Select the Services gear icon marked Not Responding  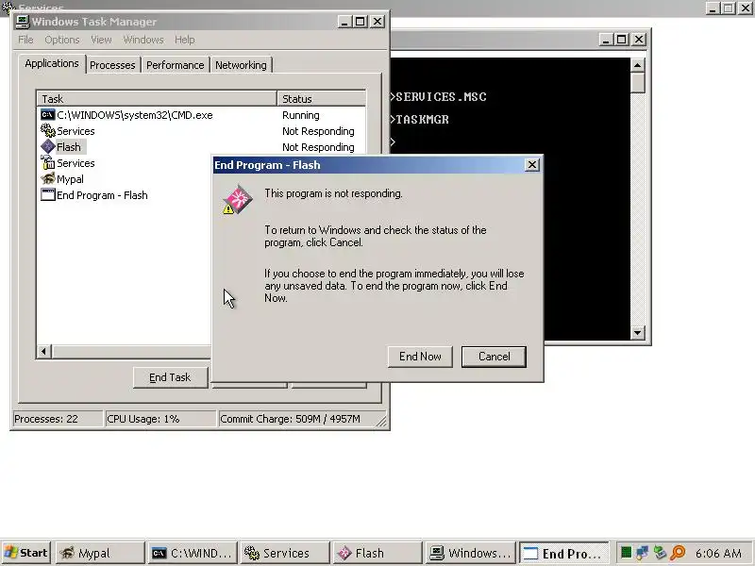click(48, 130)
